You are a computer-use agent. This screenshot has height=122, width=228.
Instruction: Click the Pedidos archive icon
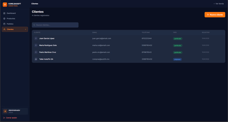click(x=4, y=24)
